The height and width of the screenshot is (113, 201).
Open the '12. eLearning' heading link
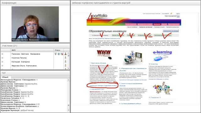(x=153, y=64)
